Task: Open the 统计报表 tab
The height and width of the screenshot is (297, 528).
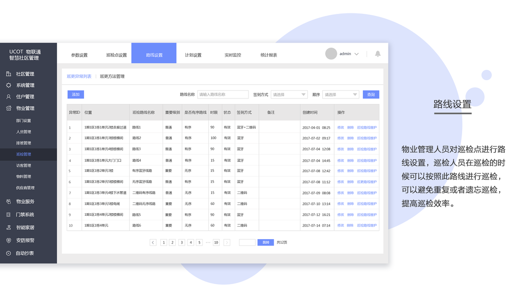Action: tap(269, 55)
